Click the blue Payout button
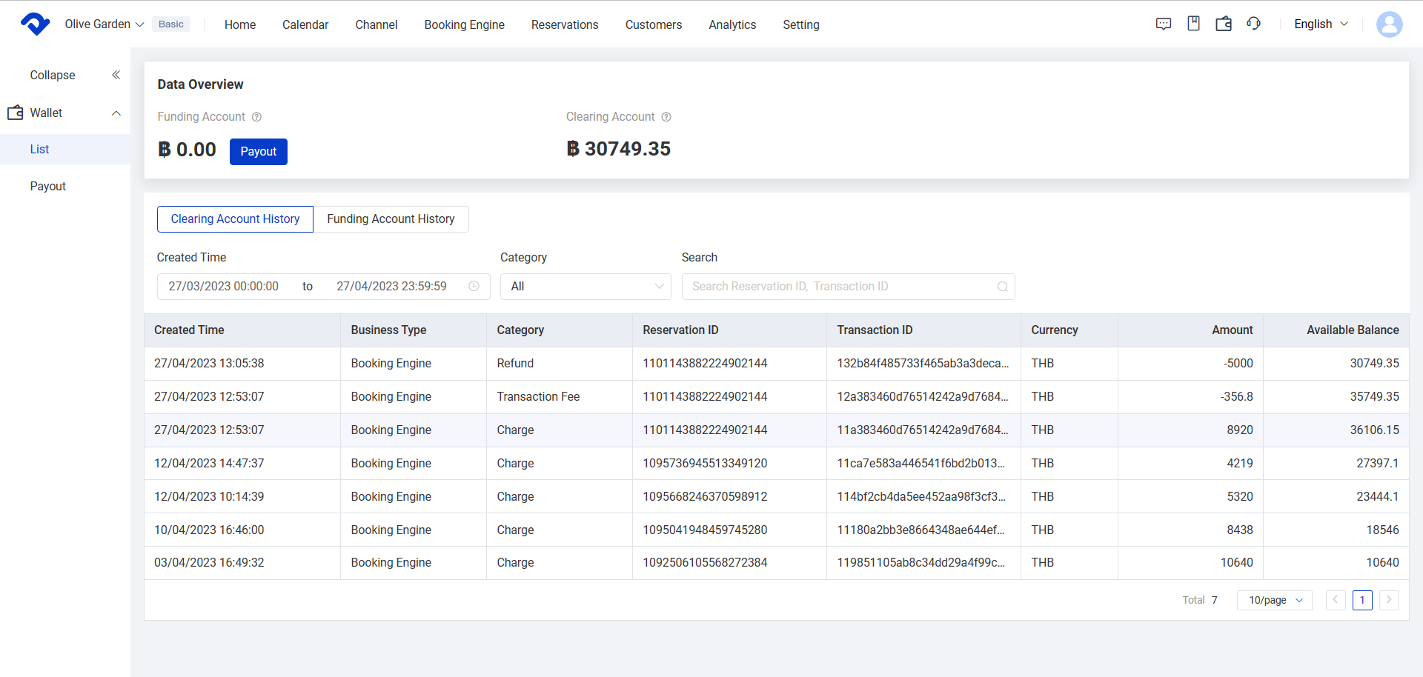1423x677 pixels. coord(259,152)
